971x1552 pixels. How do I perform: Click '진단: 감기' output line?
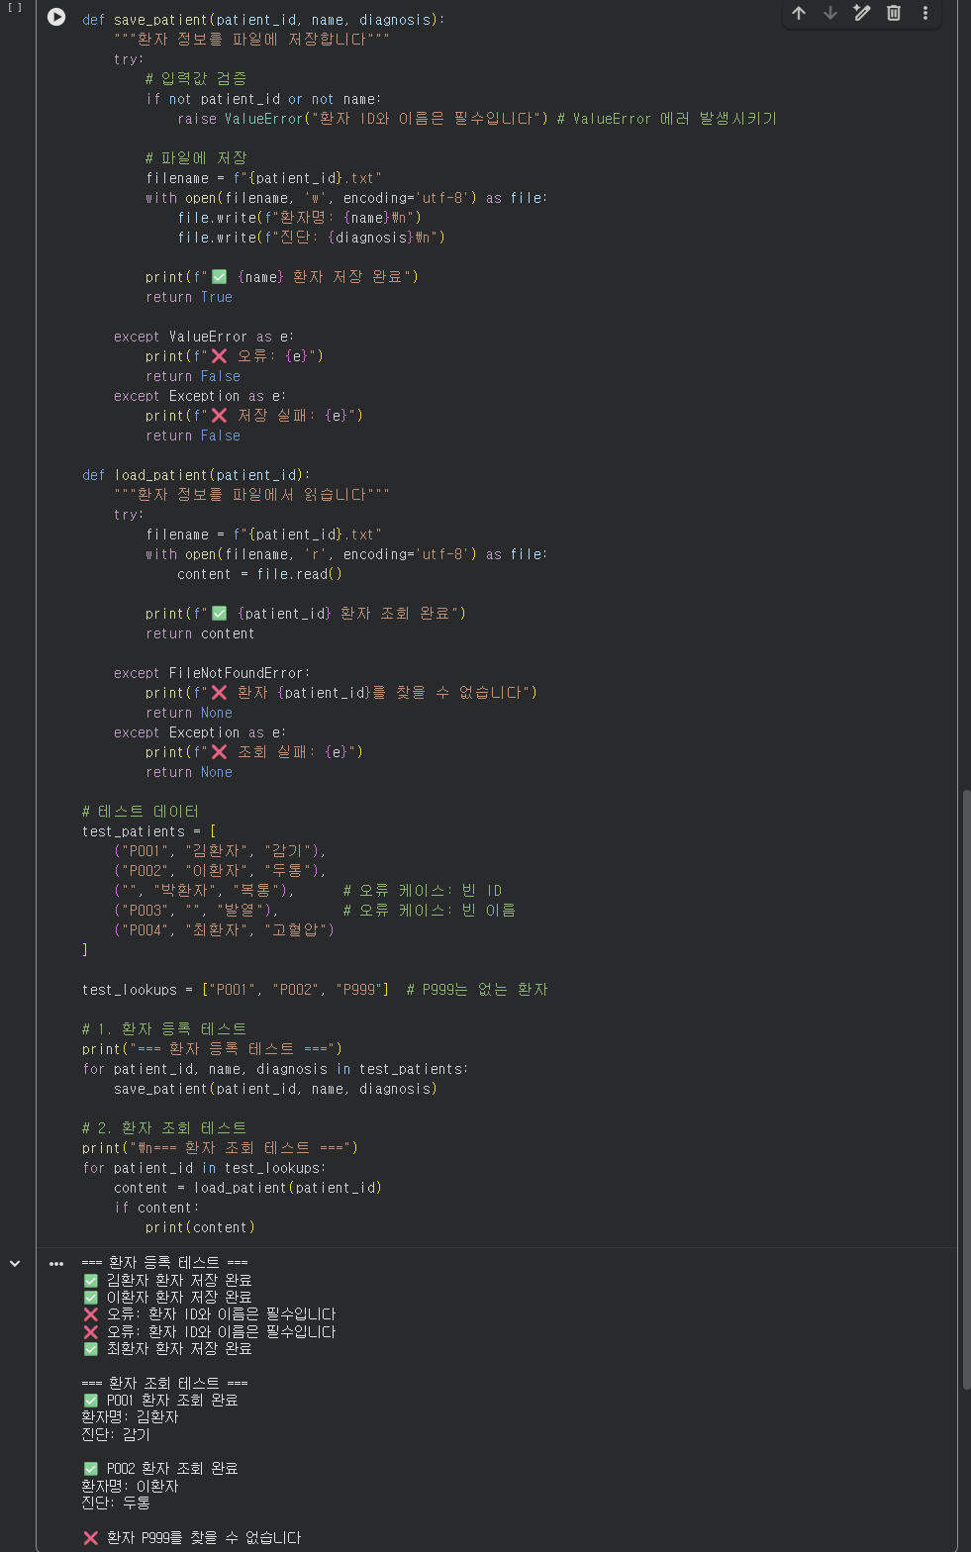(x=116, y=1435)
